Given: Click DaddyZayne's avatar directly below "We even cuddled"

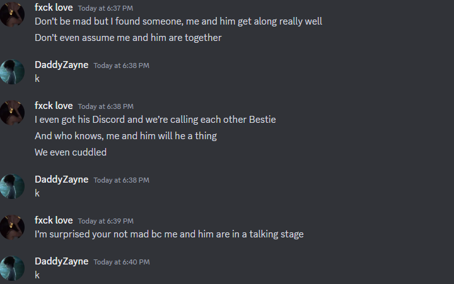Looking at the screenshot, I should (x=12, y=186).
